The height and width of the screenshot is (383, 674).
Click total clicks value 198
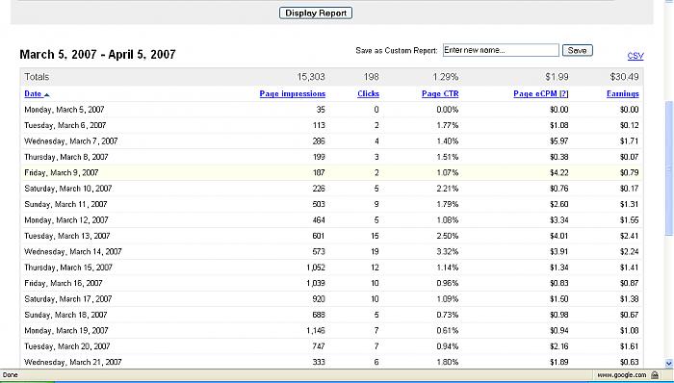pyautogui.click(x=371, y=77)
